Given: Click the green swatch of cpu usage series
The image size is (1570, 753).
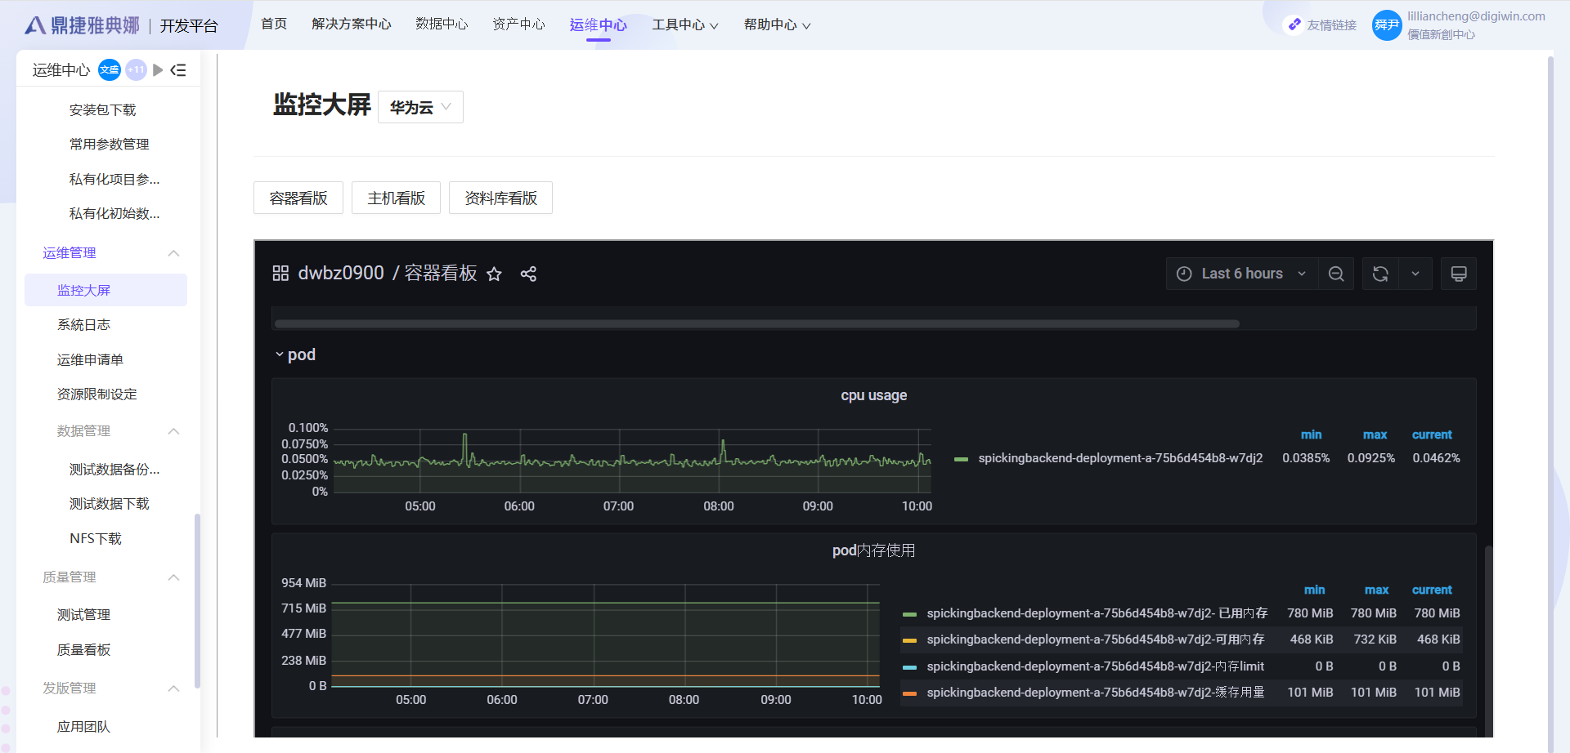Looking at the screenshot, I should pos(961,459).
